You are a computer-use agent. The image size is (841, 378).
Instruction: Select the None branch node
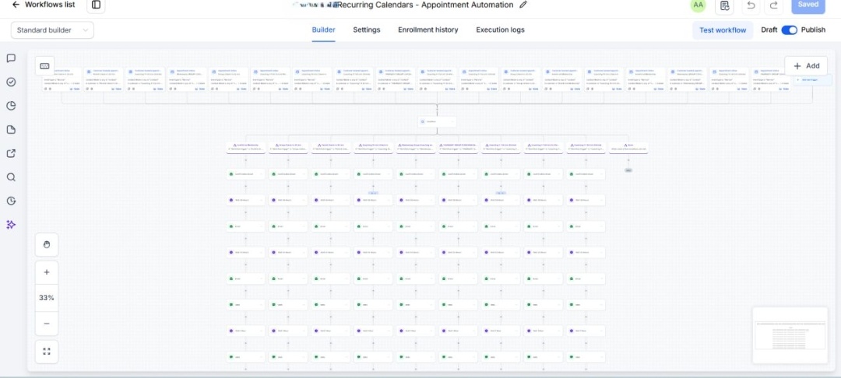pyautogui.click(x=628, y=147)
